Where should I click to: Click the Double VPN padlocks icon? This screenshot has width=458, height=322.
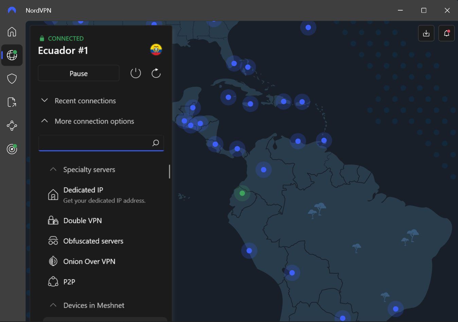coord(53,221)
